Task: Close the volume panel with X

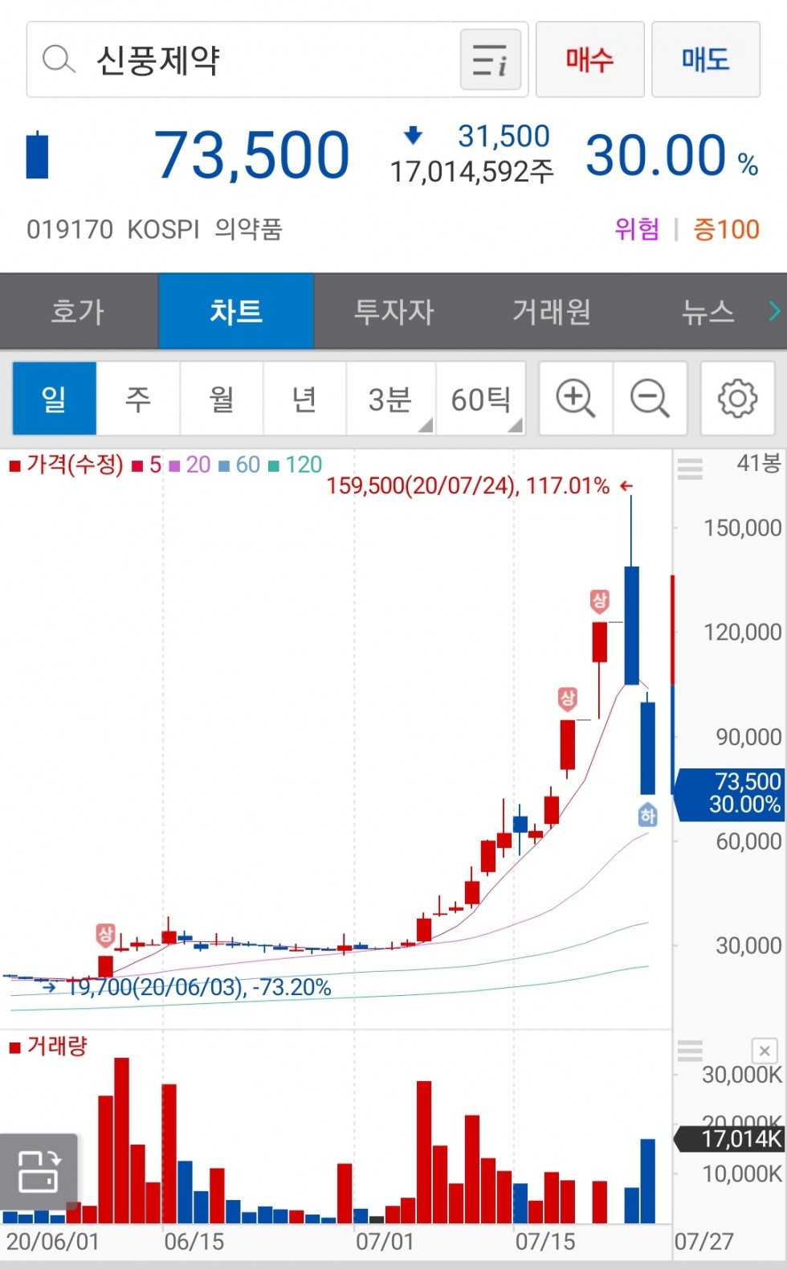Action: [x=765, y=1051]
